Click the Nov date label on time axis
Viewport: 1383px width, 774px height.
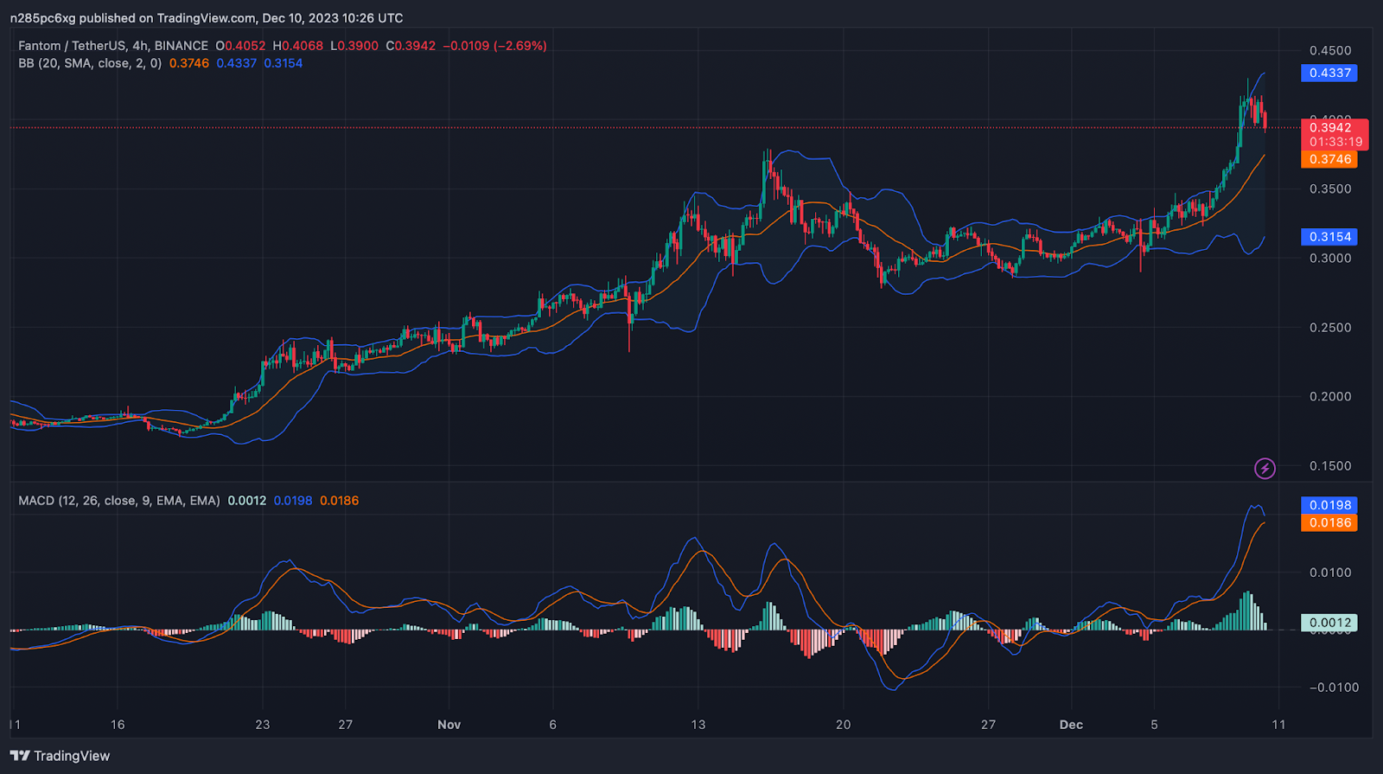[x=449, y=725]
